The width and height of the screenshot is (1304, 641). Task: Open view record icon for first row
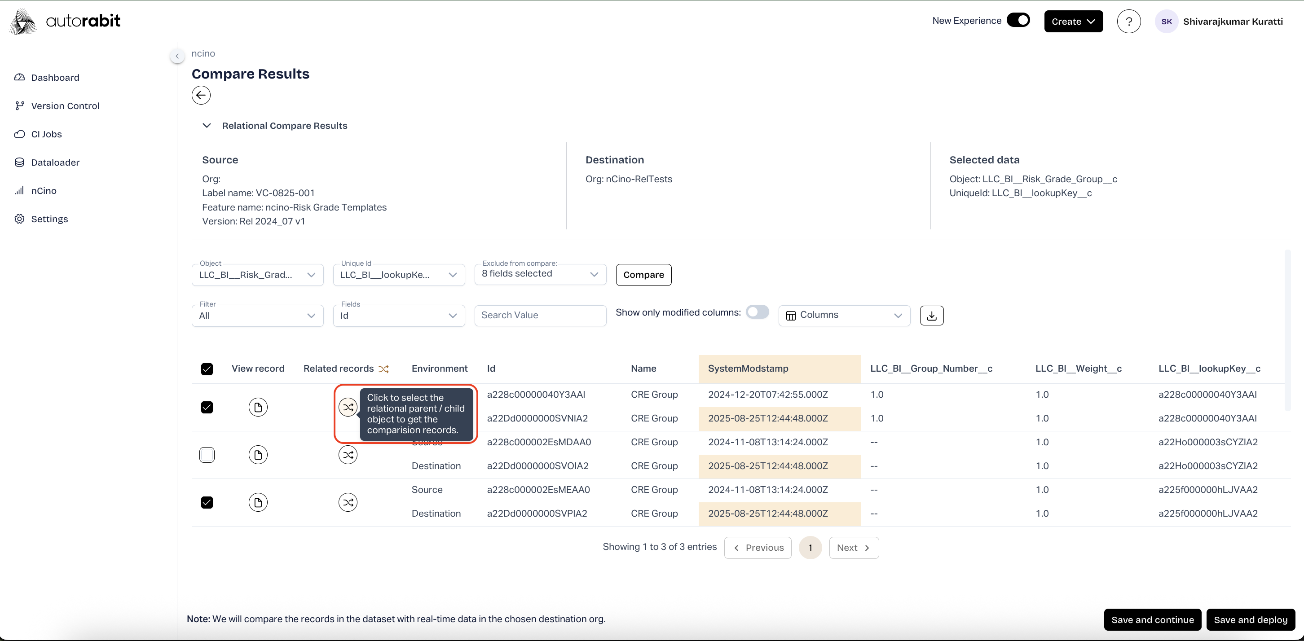tap(258, 407)
